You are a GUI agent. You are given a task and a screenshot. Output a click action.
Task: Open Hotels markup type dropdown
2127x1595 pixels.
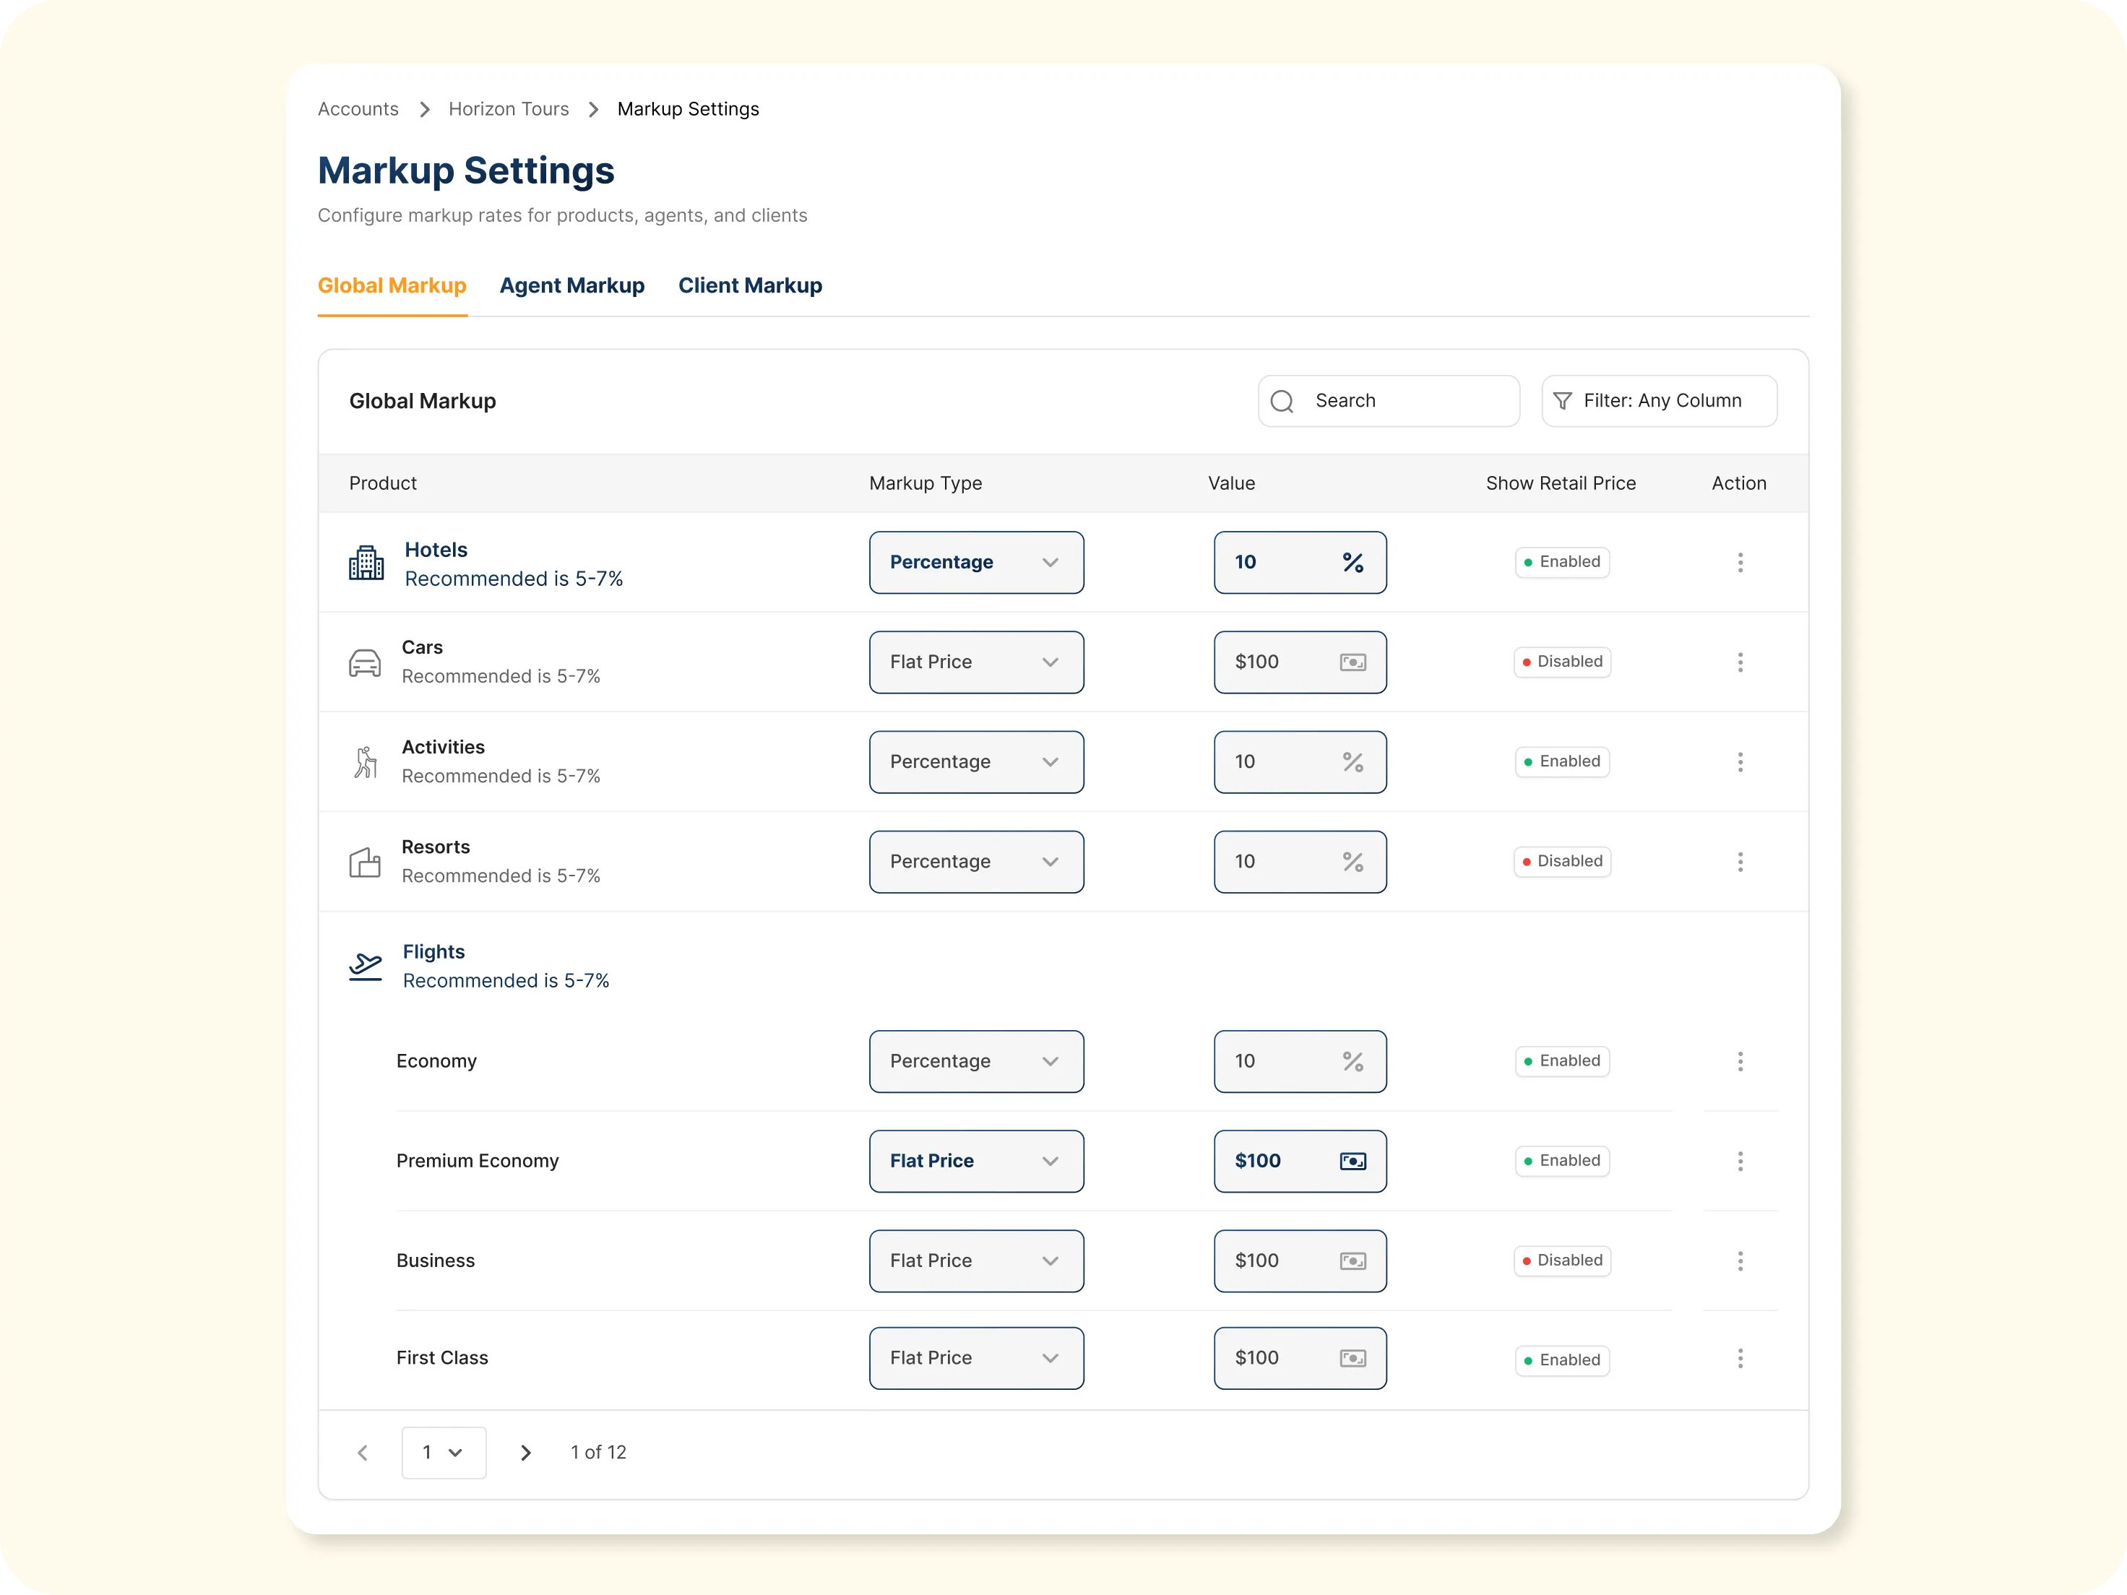point(976,563)
